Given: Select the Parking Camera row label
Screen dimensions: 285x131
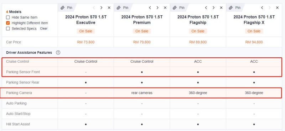Looking at the screenshot, I should coord(19,93).
